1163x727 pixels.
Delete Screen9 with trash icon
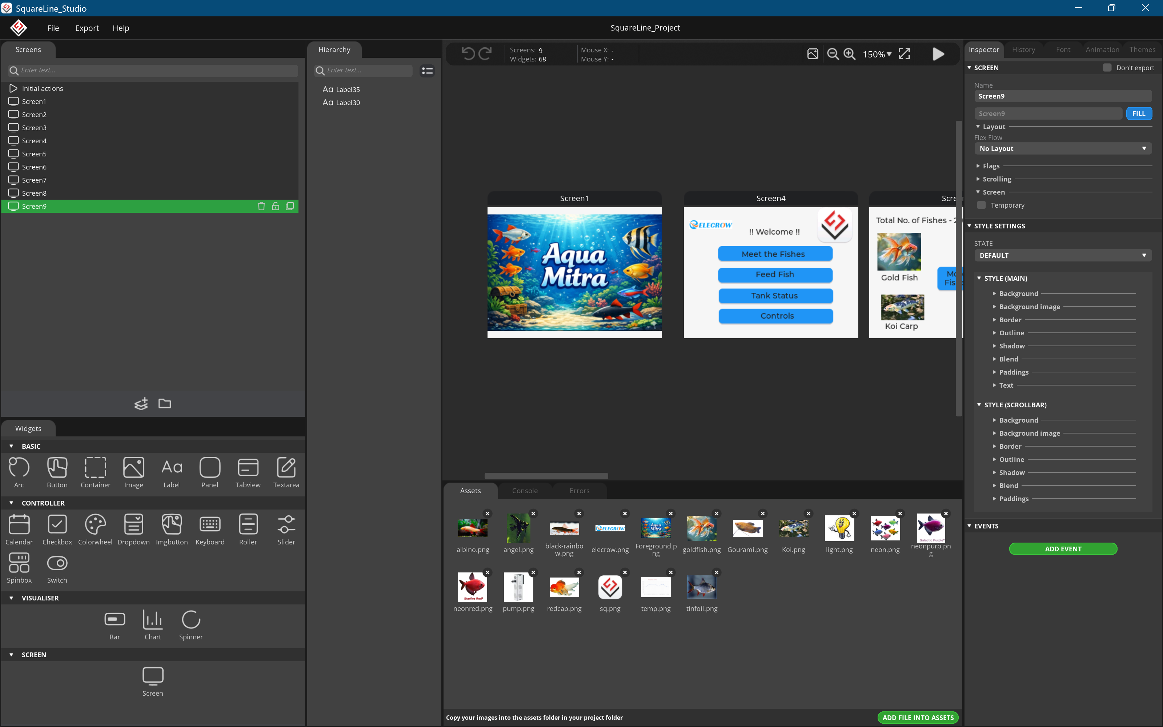261,206
